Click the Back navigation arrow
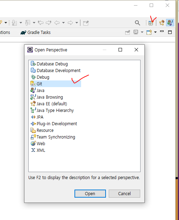The width and height of the screenshot is (179, 220). [x=57, y=23]
